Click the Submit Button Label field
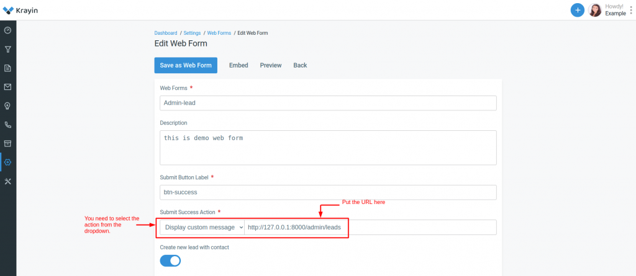Screen dimensions: 636x276 coord(328,192)
